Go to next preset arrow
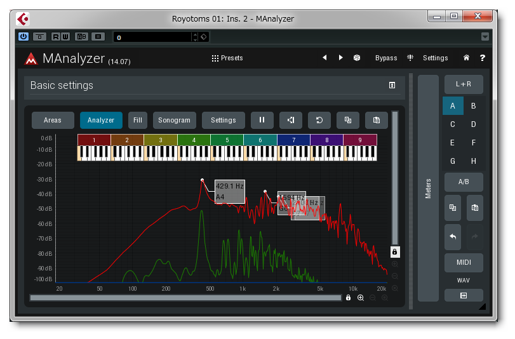Screen dimensions: 515x339 340,58
